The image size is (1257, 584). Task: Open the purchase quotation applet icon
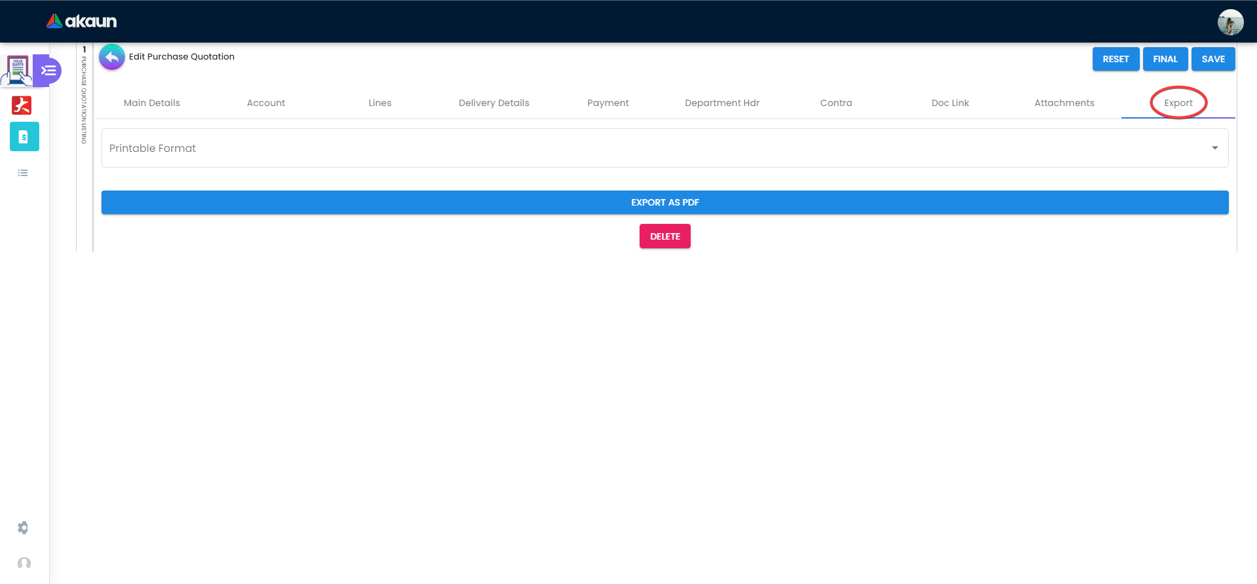click(x=17, y=71)
